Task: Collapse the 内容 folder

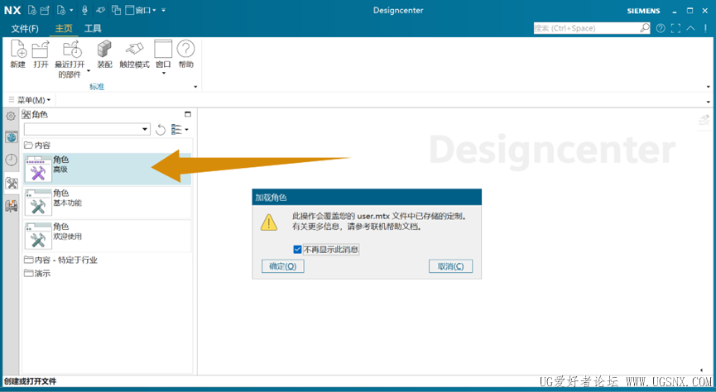Action: pyautogui.click(x=37, y=145)
